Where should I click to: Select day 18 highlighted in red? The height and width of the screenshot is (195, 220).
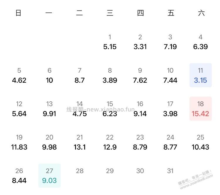201,108
